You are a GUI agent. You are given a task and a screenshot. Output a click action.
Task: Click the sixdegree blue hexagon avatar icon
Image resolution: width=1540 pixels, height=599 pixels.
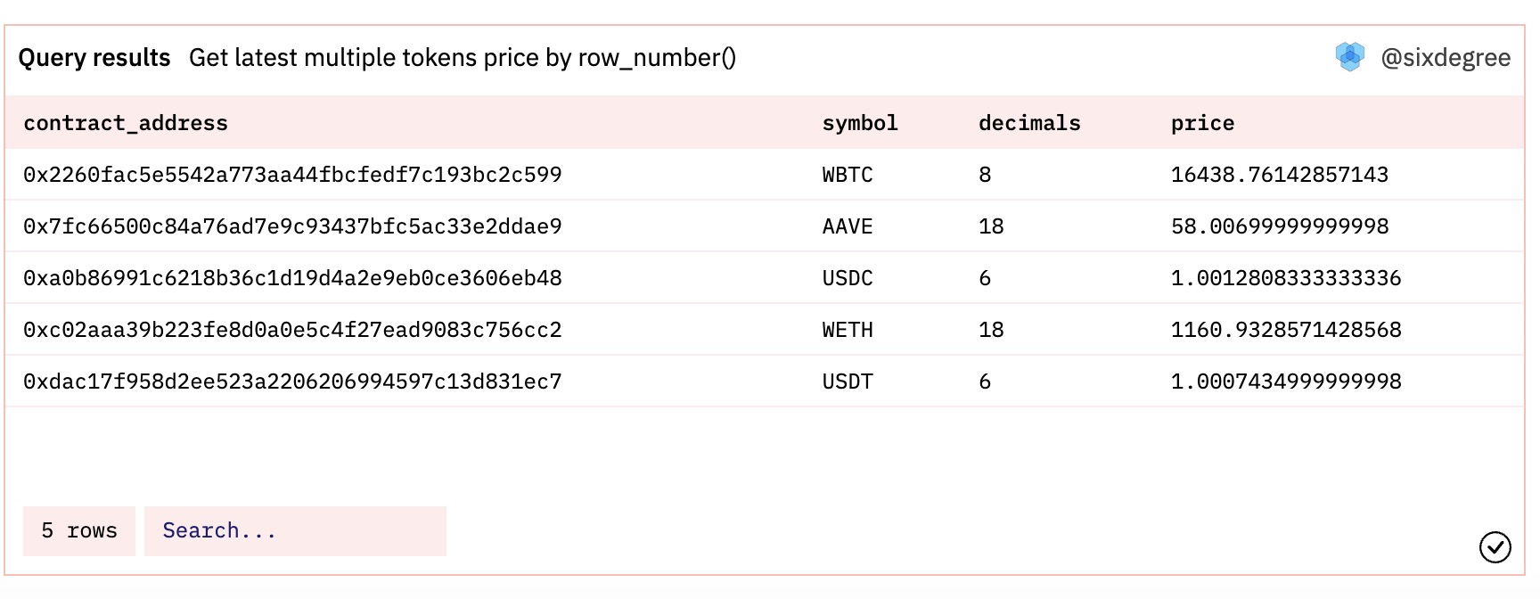pyautogui.click(x=1349, y=57)
